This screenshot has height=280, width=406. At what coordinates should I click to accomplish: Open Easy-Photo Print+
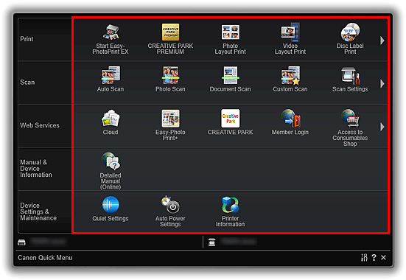(x=170, y=125)
